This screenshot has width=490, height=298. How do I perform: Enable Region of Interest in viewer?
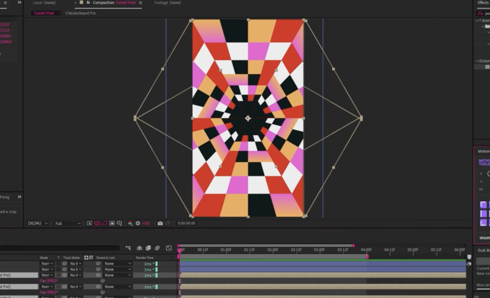[112, 223]
